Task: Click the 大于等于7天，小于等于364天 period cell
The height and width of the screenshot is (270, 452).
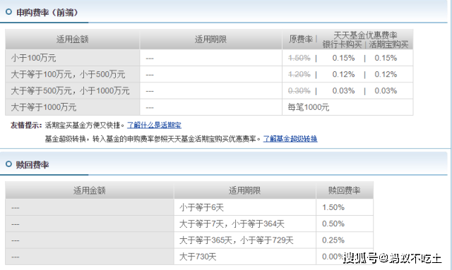Action: 245,223
